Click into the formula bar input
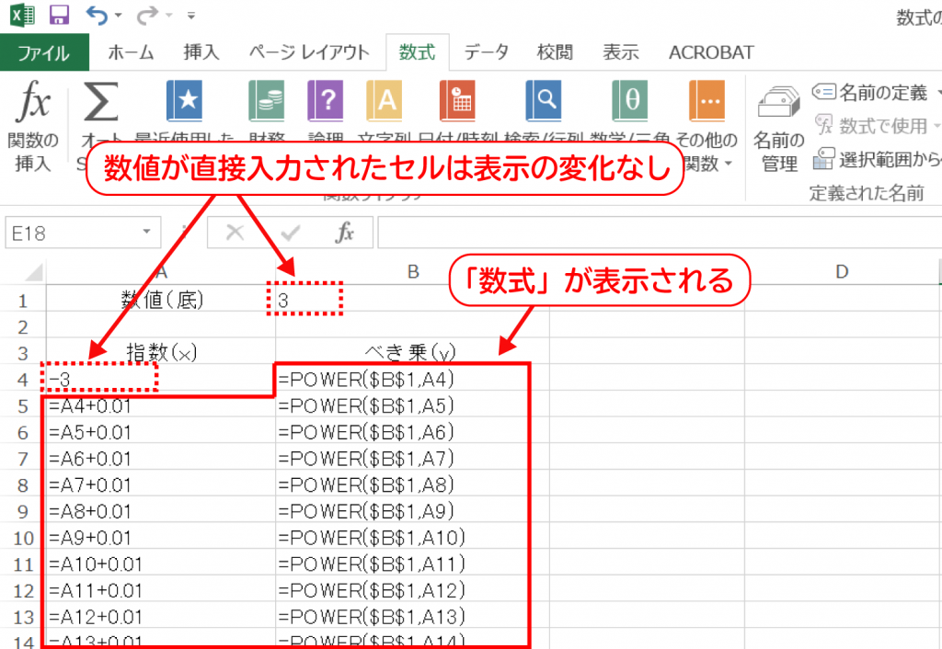Viewport: 942px width, 649px height. (x=659, y=233)
